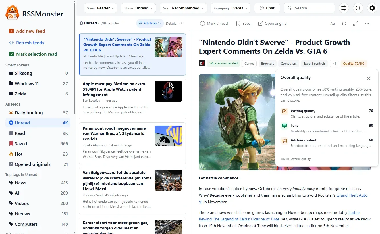
Task: Open the Grouping: Events dropdown
Action: [231, 8]
